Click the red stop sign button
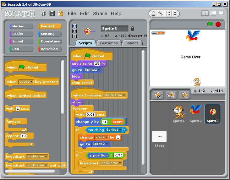The width and height of the screenshot is (230, 180). coord(218,24)
